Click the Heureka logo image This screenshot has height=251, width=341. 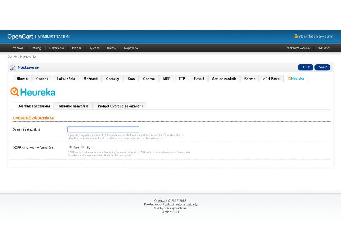(x=33, y=92)
